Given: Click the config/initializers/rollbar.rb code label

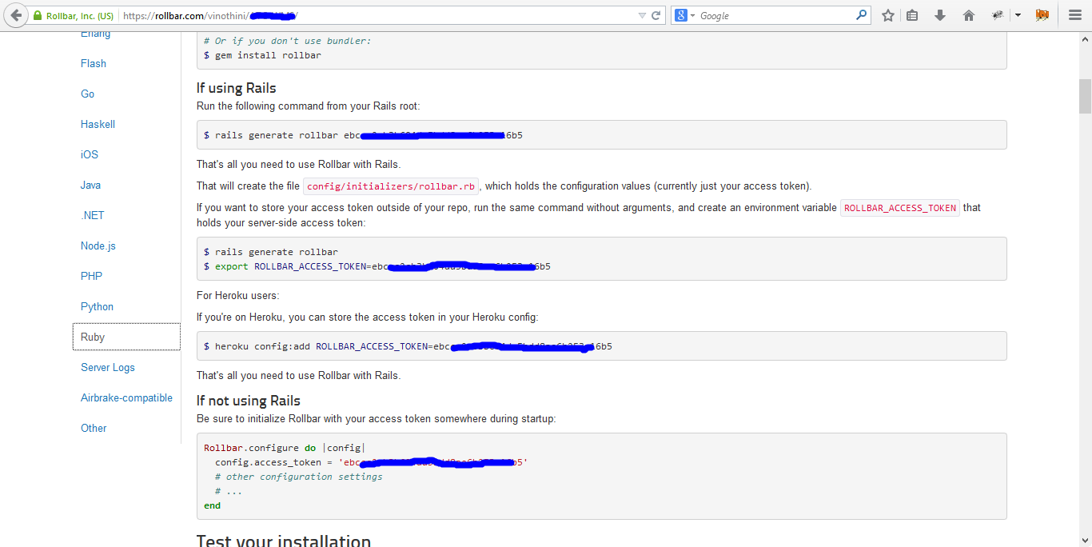Looking at the screenshot, I should pos(392,186).
